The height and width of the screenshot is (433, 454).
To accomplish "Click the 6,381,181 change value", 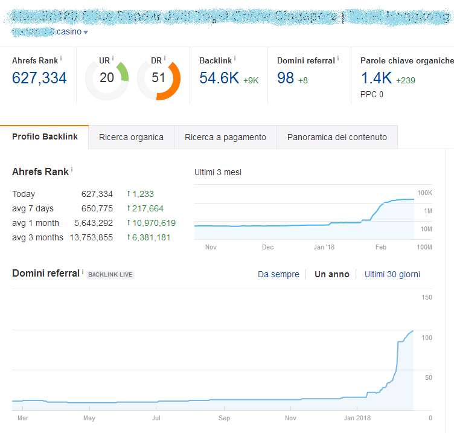I will coord(151,237).
